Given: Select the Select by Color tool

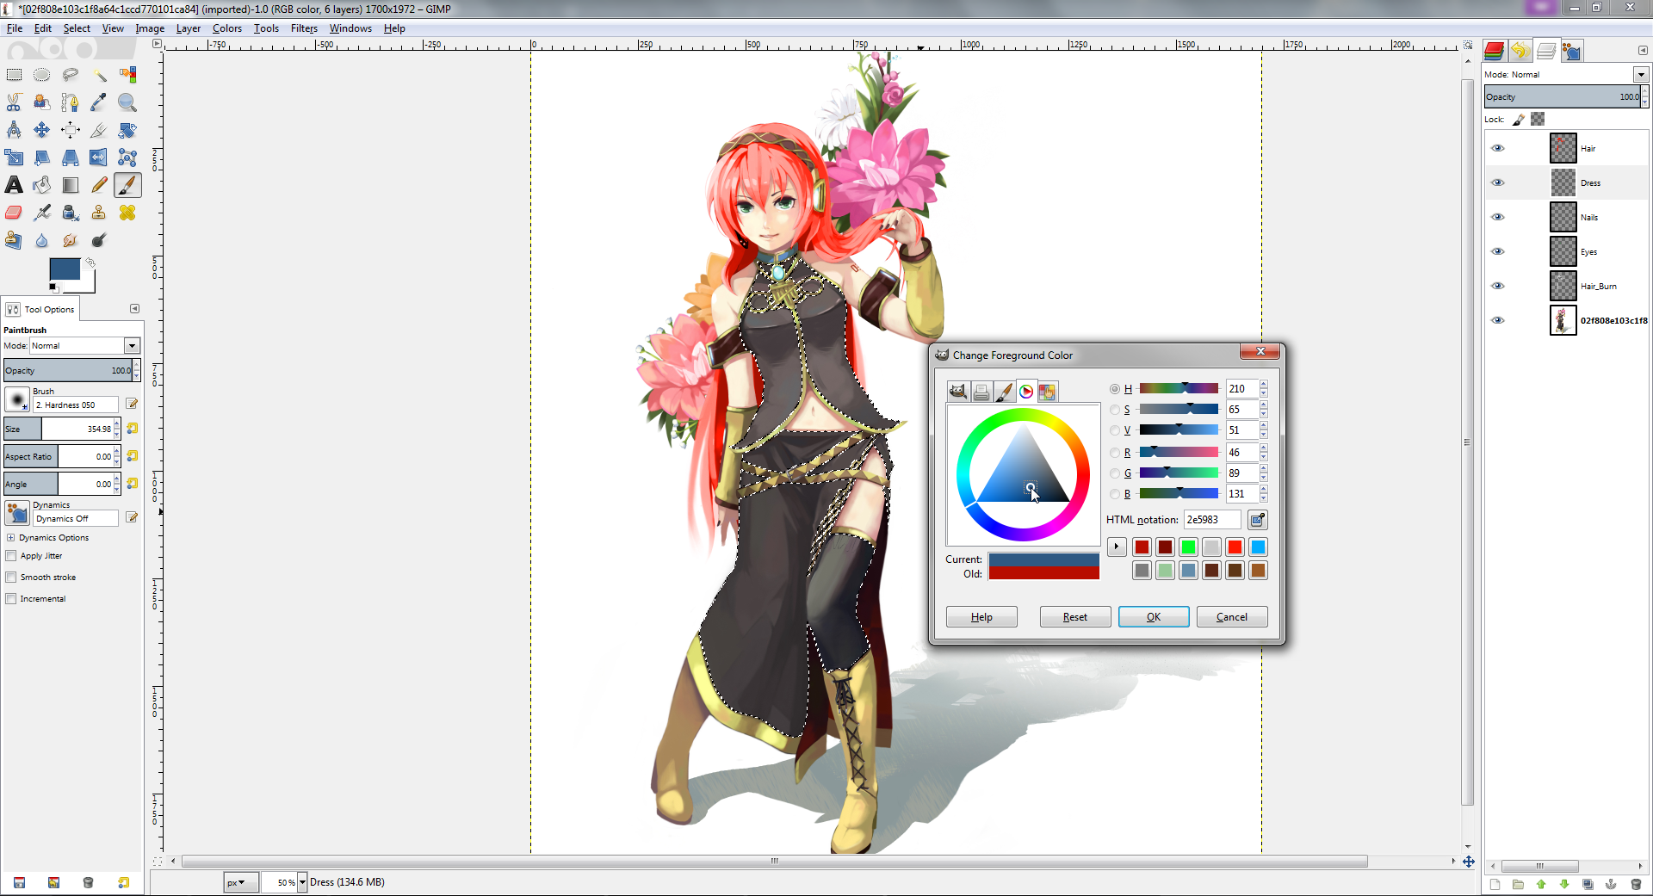Looking at the screenshot, I should click(127, 75).
